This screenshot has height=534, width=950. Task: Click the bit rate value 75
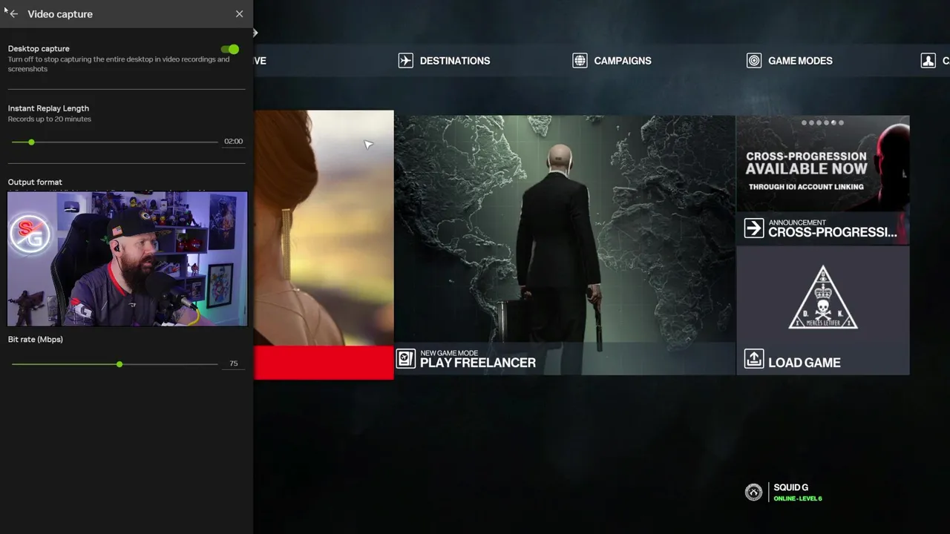click(234, 363)
